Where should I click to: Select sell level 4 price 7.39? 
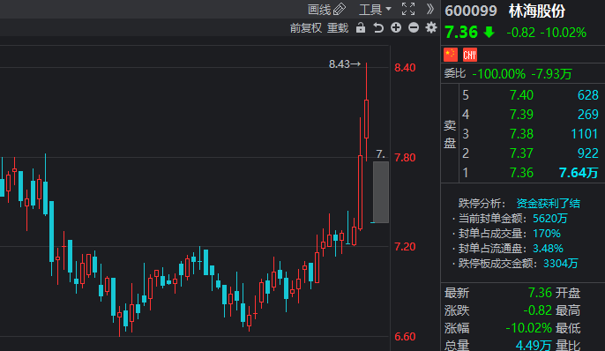521,115
